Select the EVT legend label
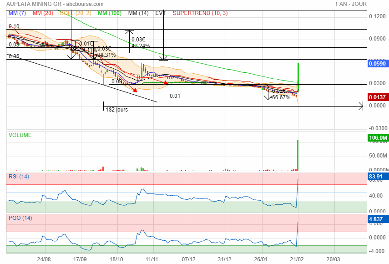 160,13
